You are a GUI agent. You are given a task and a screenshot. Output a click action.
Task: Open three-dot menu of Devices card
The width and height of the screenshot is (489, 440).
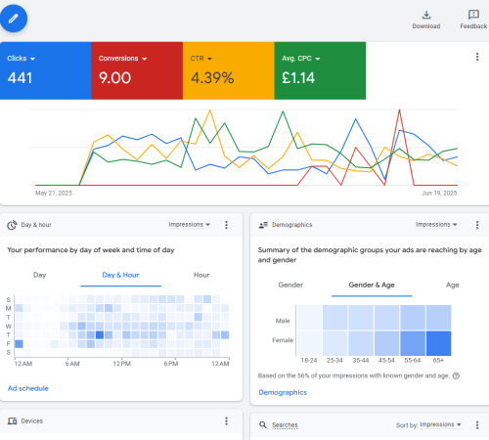tap(226, 421)
